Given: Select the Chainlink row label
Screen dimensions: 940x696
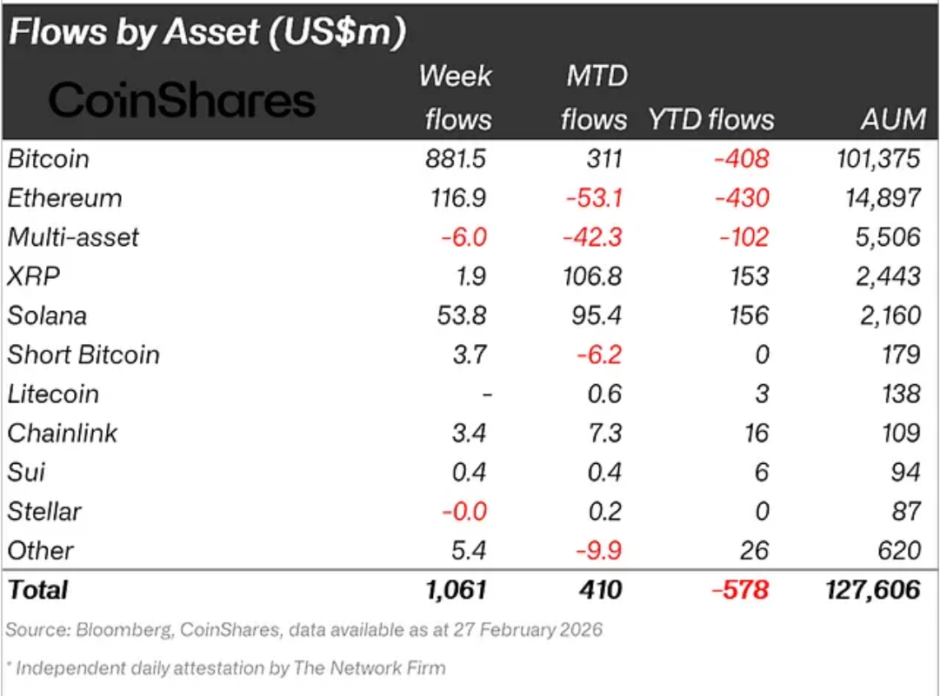Looking at the screenshot, I should (x=63, y=433).
